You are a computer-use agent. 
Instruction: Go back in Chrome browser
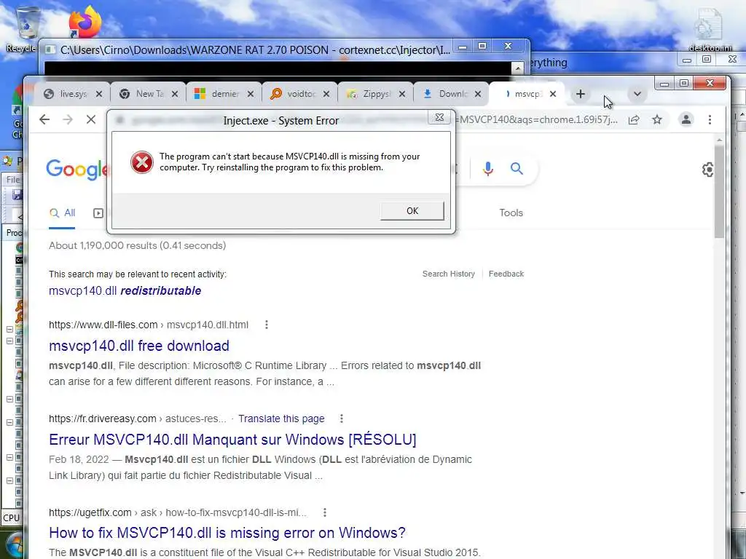tap(44, 119)
